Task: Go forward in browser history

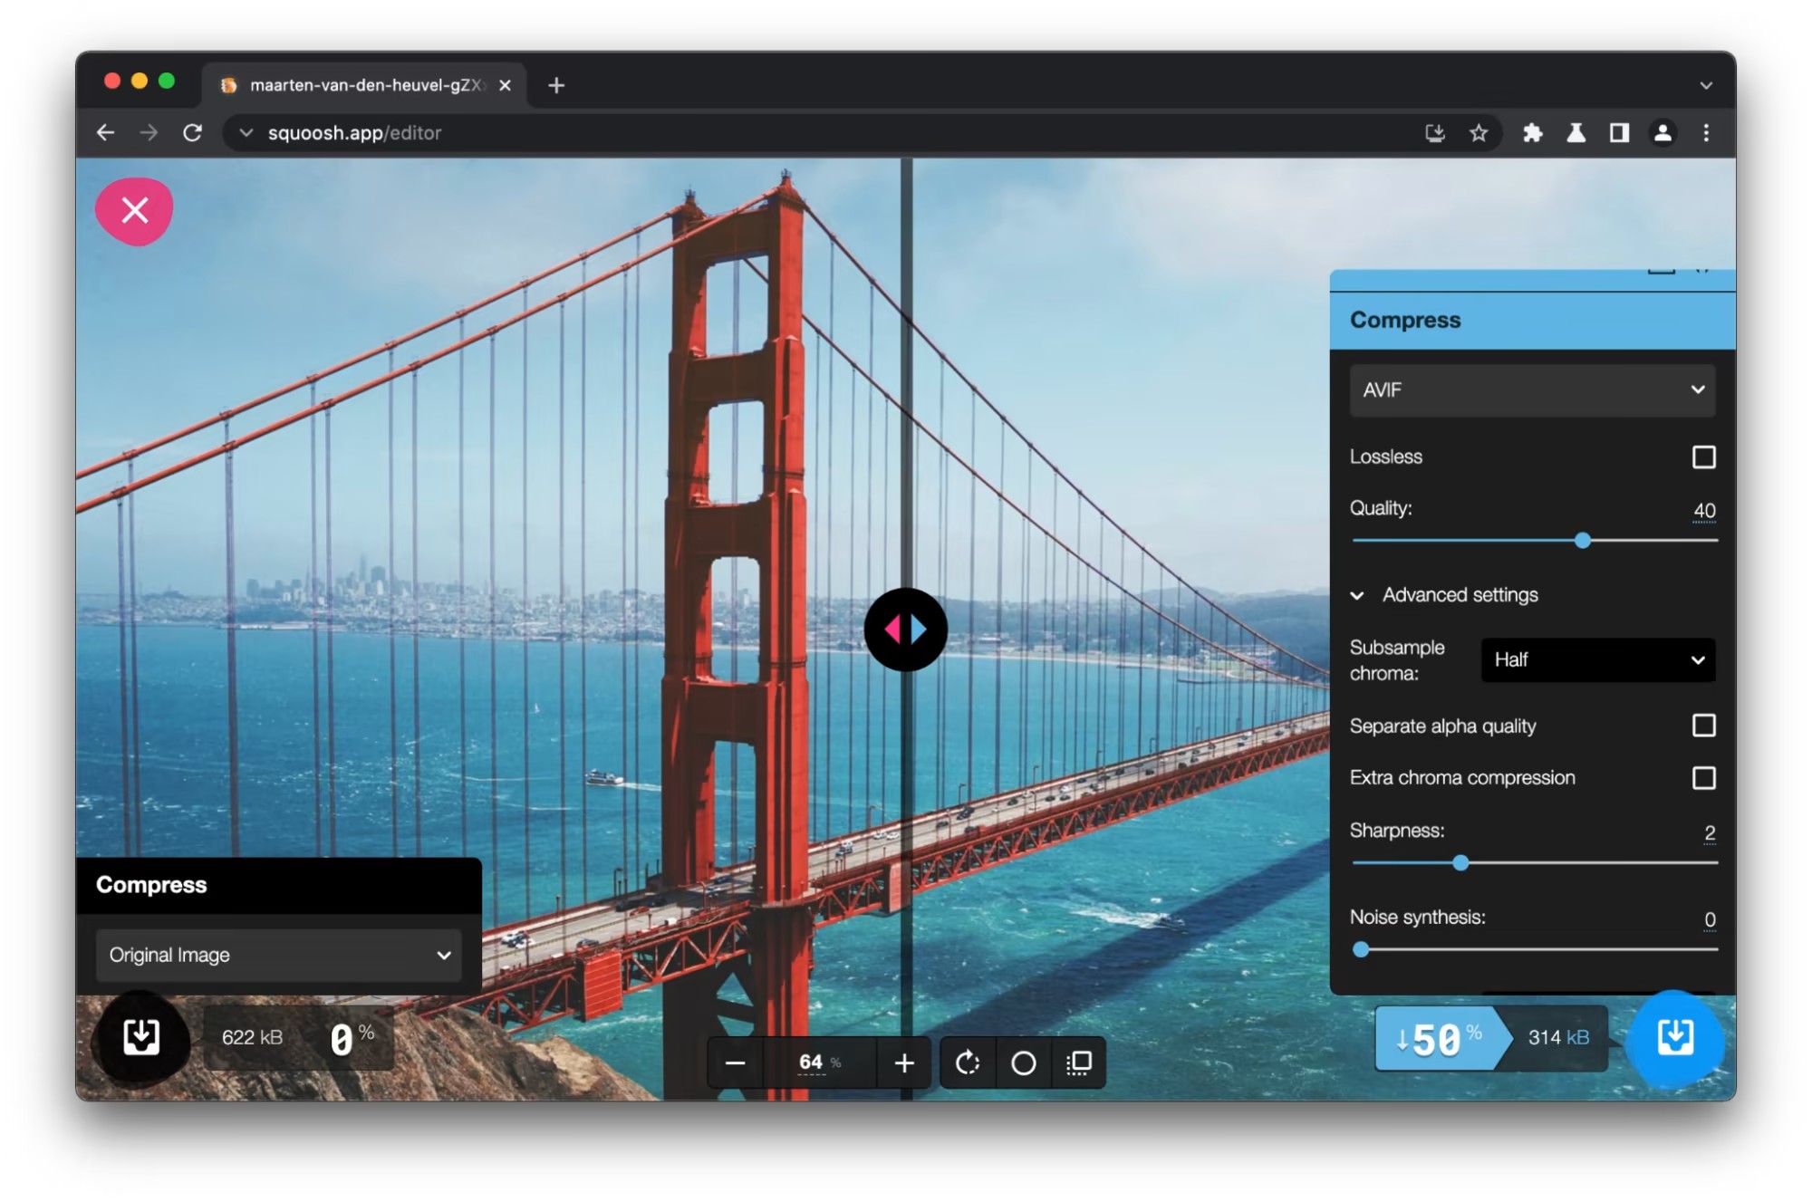Action: [x=149, y=133]
